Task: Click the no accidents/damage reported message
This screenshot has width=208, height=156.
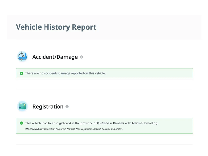Action: (65, 73)
